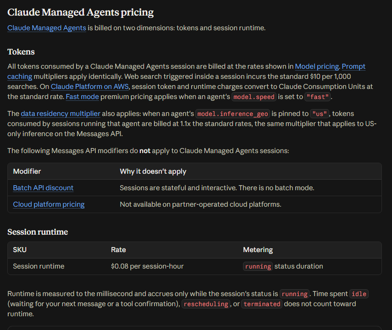Click the $0.08 per session-hour cell
Image resolution: width=392 pixels, height=330 pixels.
point(147,266)
